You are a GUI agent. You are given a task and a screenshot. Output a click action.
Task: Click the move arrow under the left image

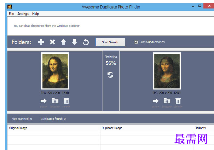tap(44, 101)
